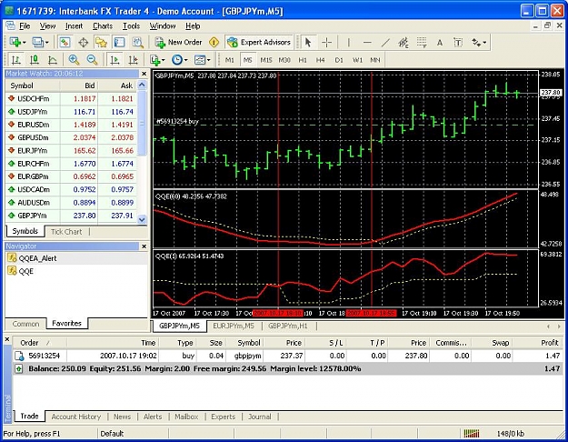Expand the periodicity clock dropdown
Image resolution: width=568 pixels, height=442 pixels.
185,60
